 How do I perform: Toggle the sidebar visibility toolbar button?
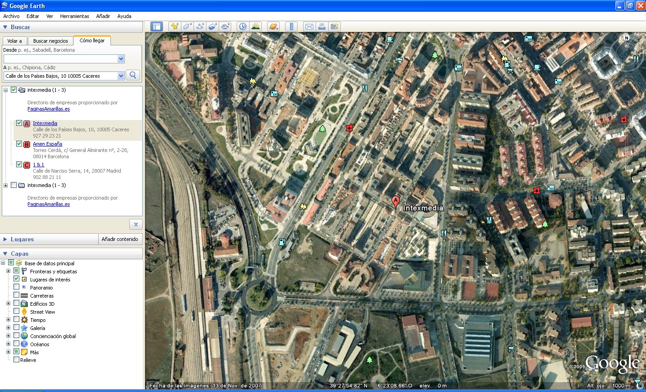point(156,27)
